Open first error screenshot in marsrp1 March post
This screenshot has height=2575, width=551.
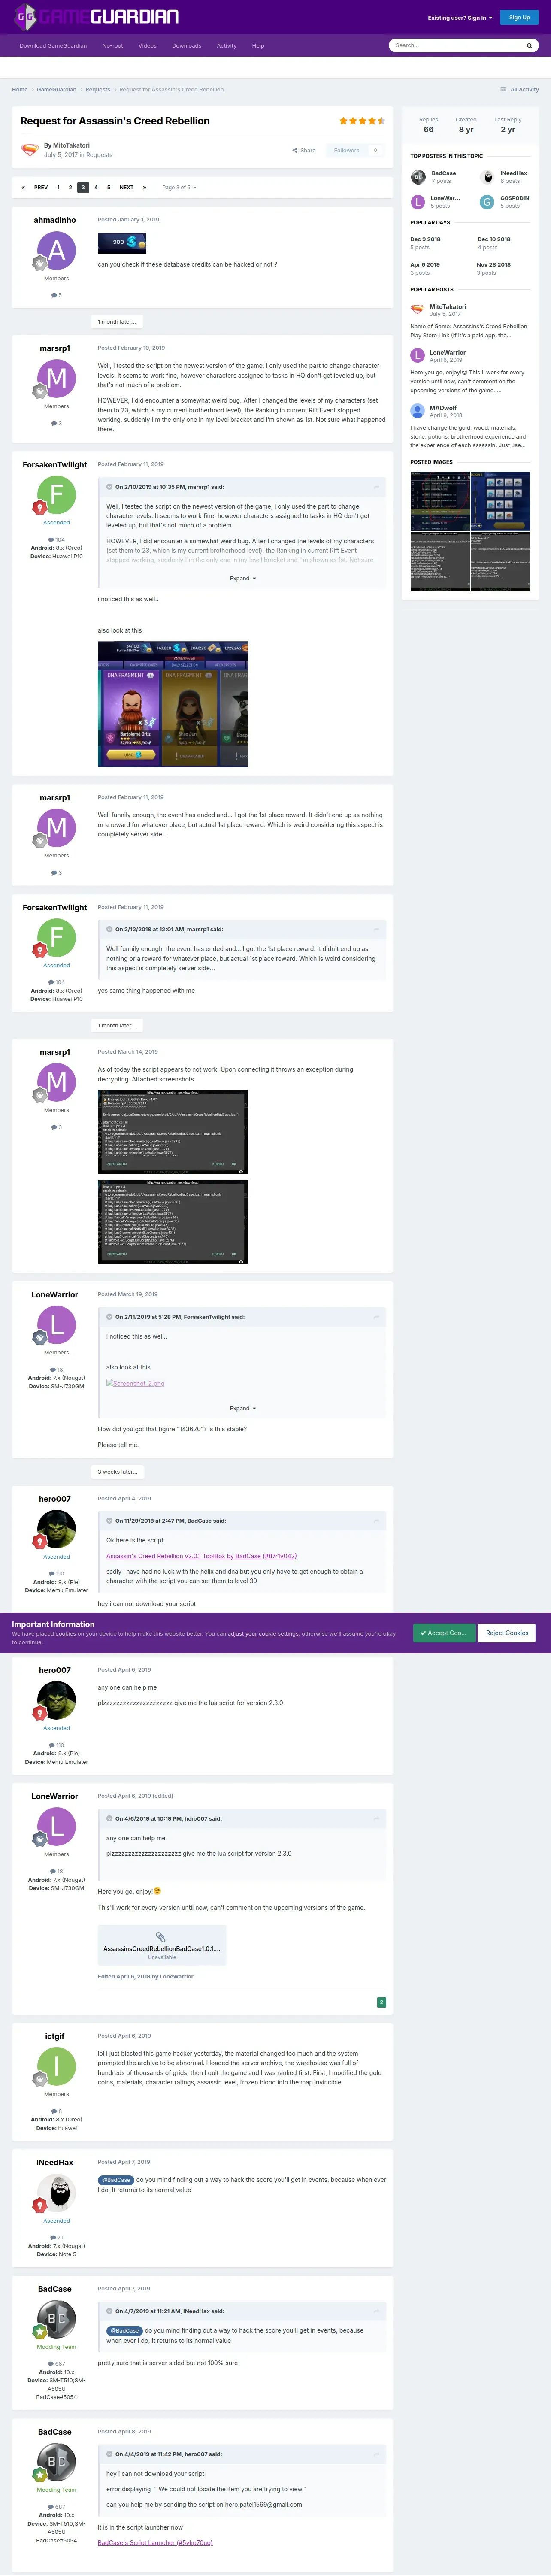(172, 1132)
